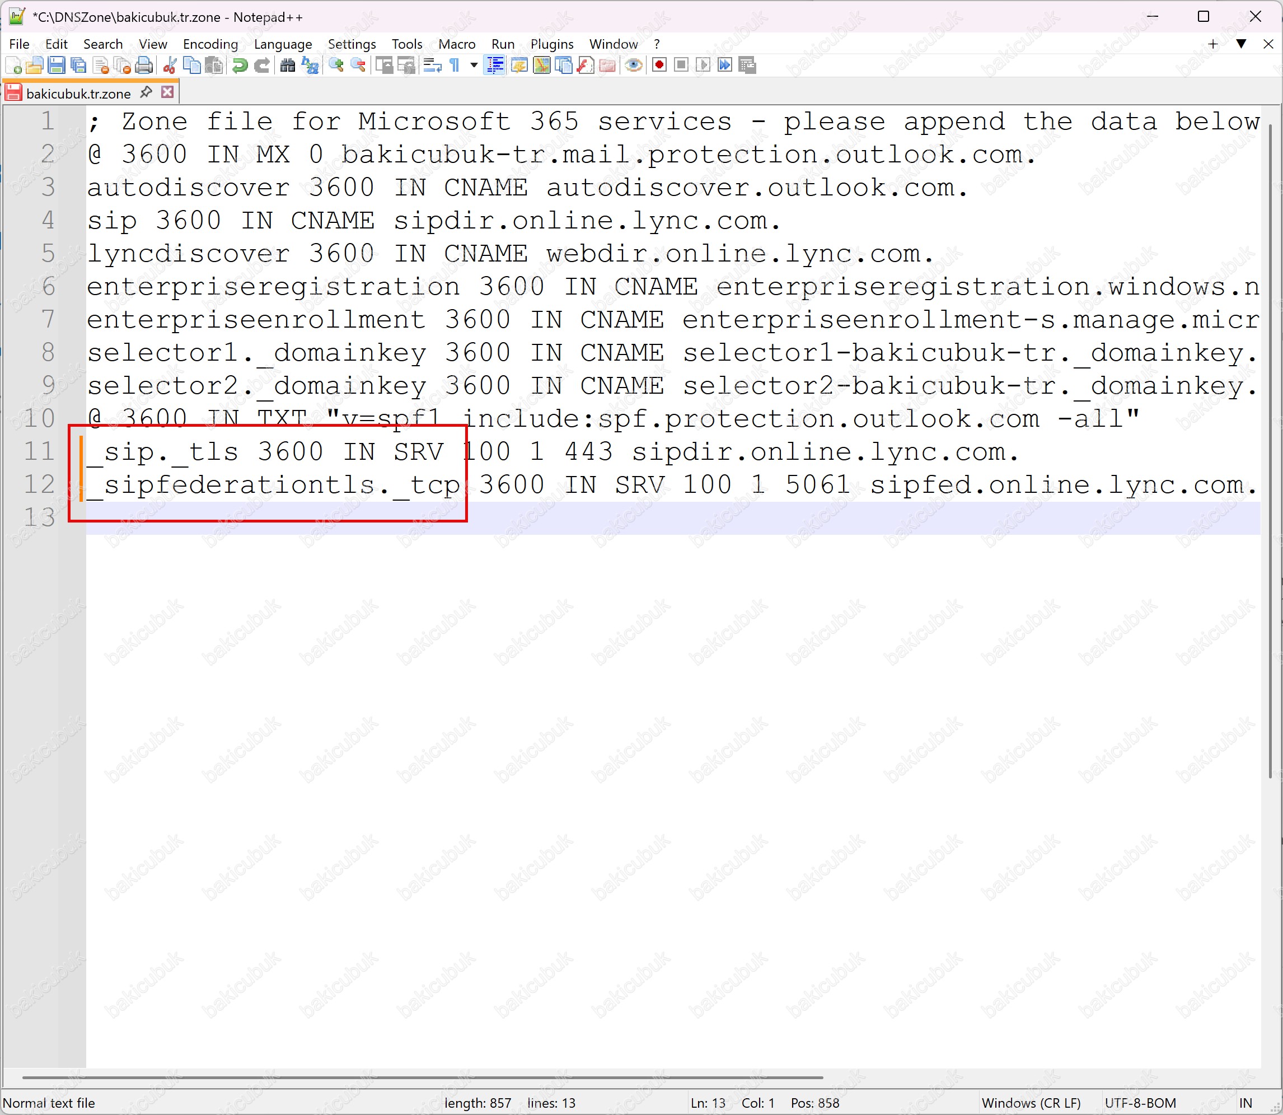This screenshot has width=1283, height=1115.
Task: Click the Windows (CR LF) status field
Action: click(1031, 1103)
